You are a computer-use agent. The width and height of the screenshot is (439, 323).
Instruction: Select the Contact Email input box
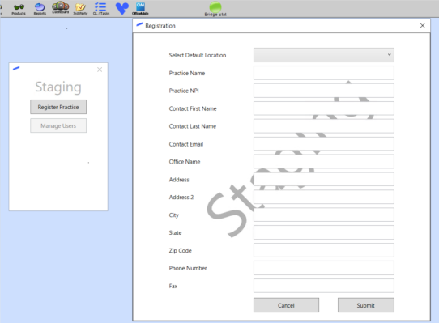coord(324,144)
